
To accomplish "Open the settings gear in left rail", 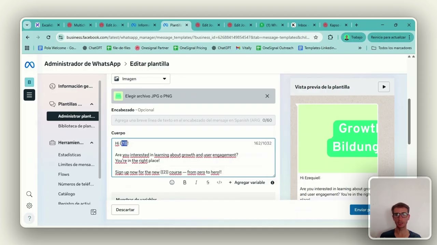I will (29, 206).
